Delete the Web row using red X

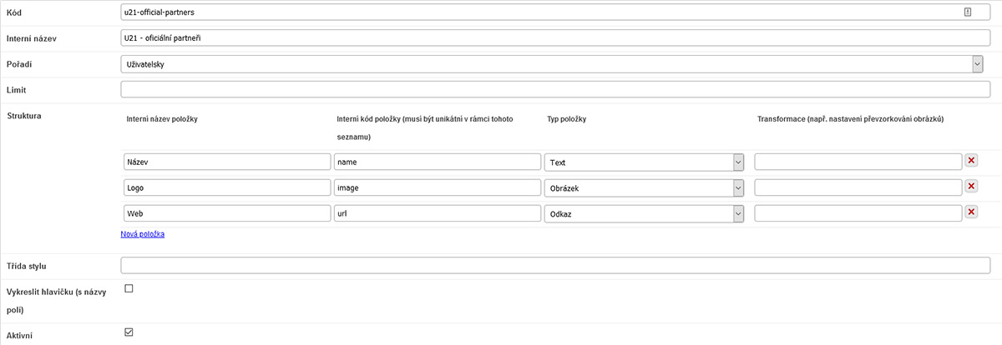pyautogui.click(x=971, y=212)
